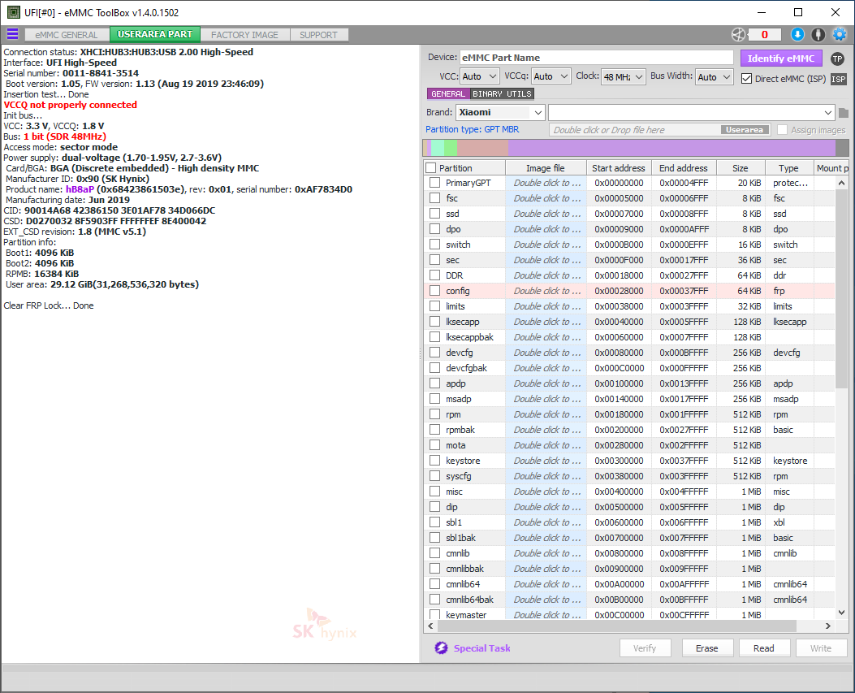Switch to BINARY UTILS sub-tab
Screen dimensions: 855x693
pyautogui.click(x=502, y=94)
